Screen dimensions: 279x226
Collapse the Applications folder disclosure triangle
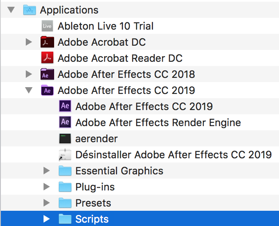[x=11, y=10]
